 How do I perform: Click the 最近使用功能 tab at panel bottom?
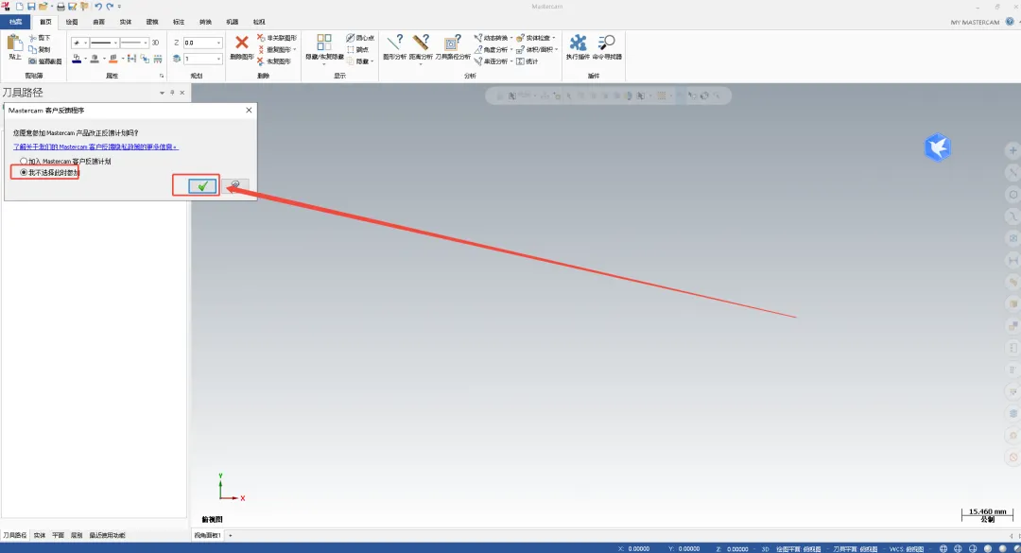tap(108, 535)
